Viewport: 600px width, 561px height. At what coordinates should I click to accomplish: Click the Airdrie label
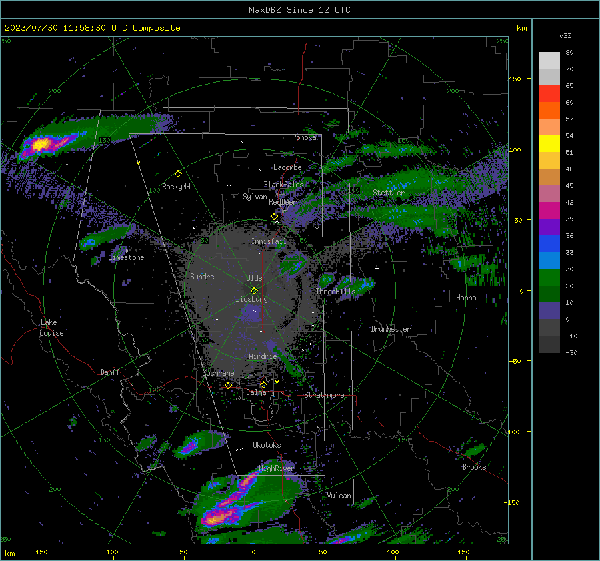tap(263, 356)
